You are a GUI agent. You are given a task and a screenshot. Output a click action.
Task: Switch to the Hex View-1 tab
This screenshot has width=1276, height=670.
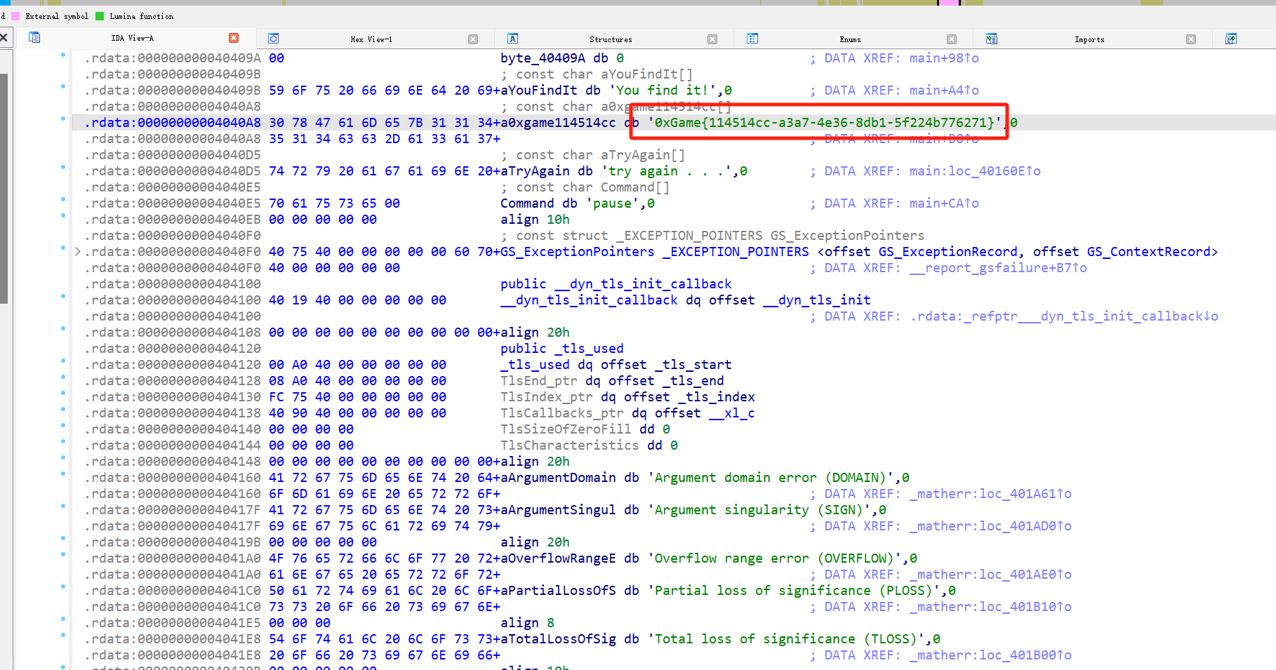371,39
